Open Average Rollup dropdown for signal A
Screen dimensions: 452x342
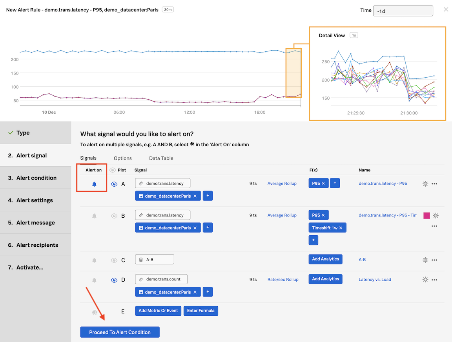282,184
